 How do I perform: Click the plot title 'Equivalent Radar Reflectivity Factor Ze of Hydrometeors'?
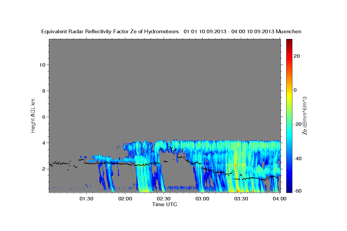[x=110, y=31]
